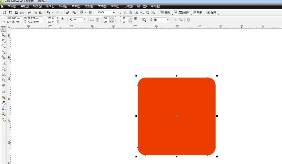Click the Zoom tool magnifier in toolbox

tap(3, 46)
